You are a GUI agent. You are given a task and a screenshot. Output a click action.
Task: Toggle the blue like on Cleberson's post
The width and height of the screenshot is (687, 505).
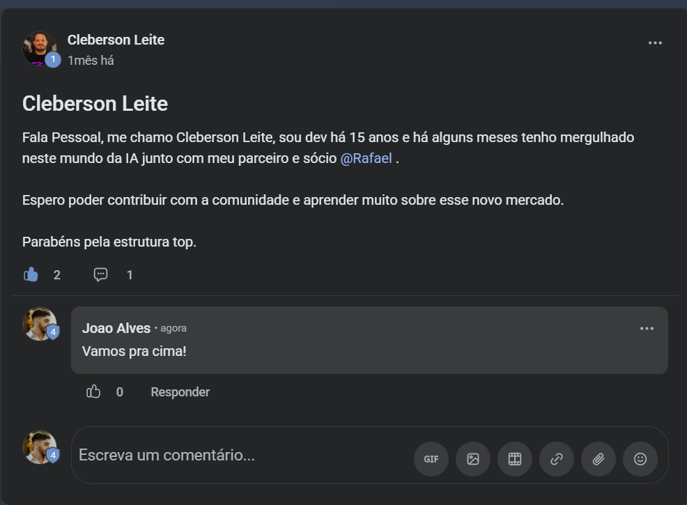point(31,274)
